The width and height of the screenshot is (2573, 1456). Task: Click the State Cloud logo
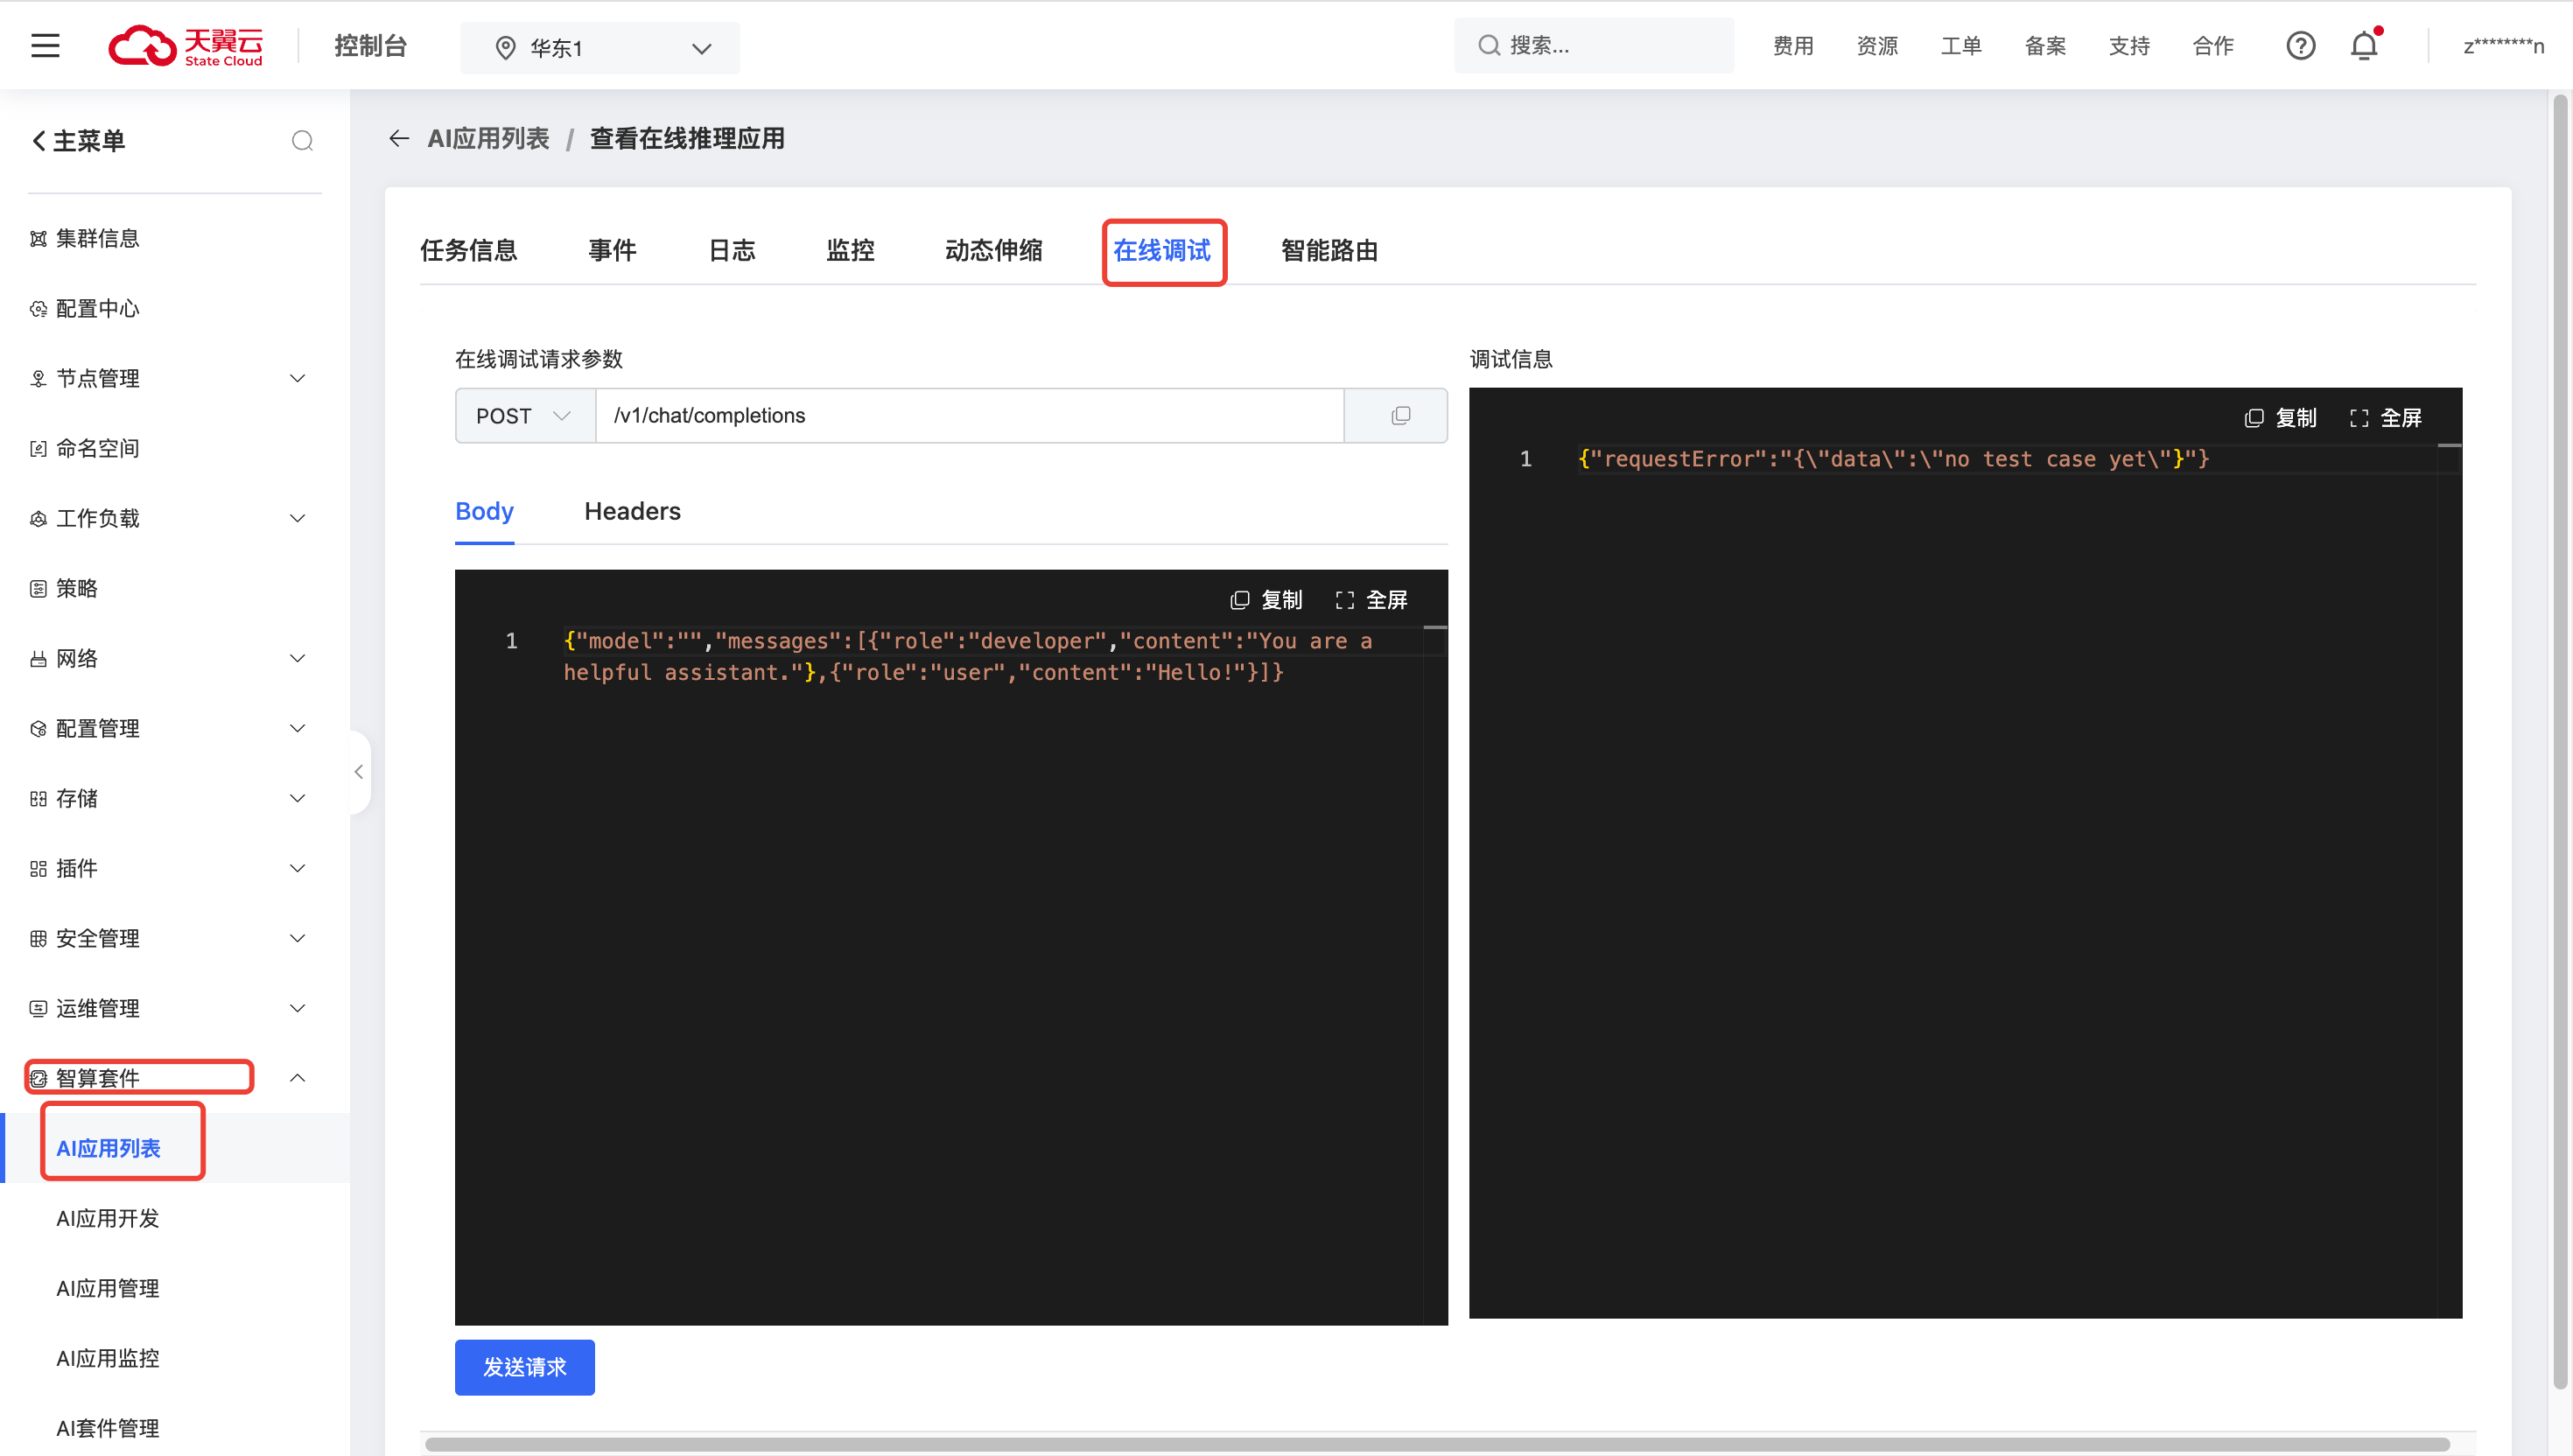tap(186, 46)
